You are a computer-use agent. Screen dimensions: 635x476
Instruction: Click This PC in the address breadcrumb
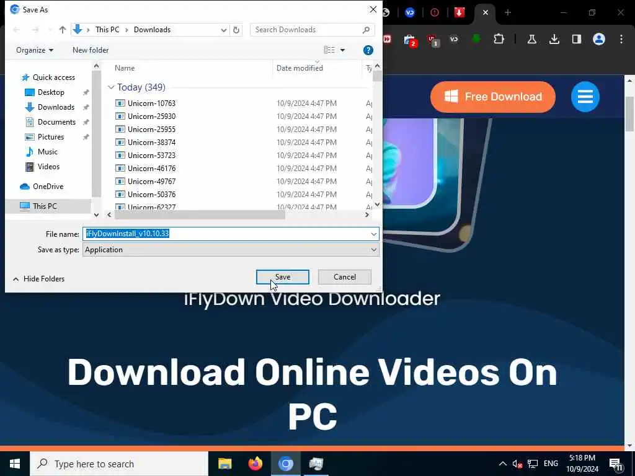coord(107,30)
